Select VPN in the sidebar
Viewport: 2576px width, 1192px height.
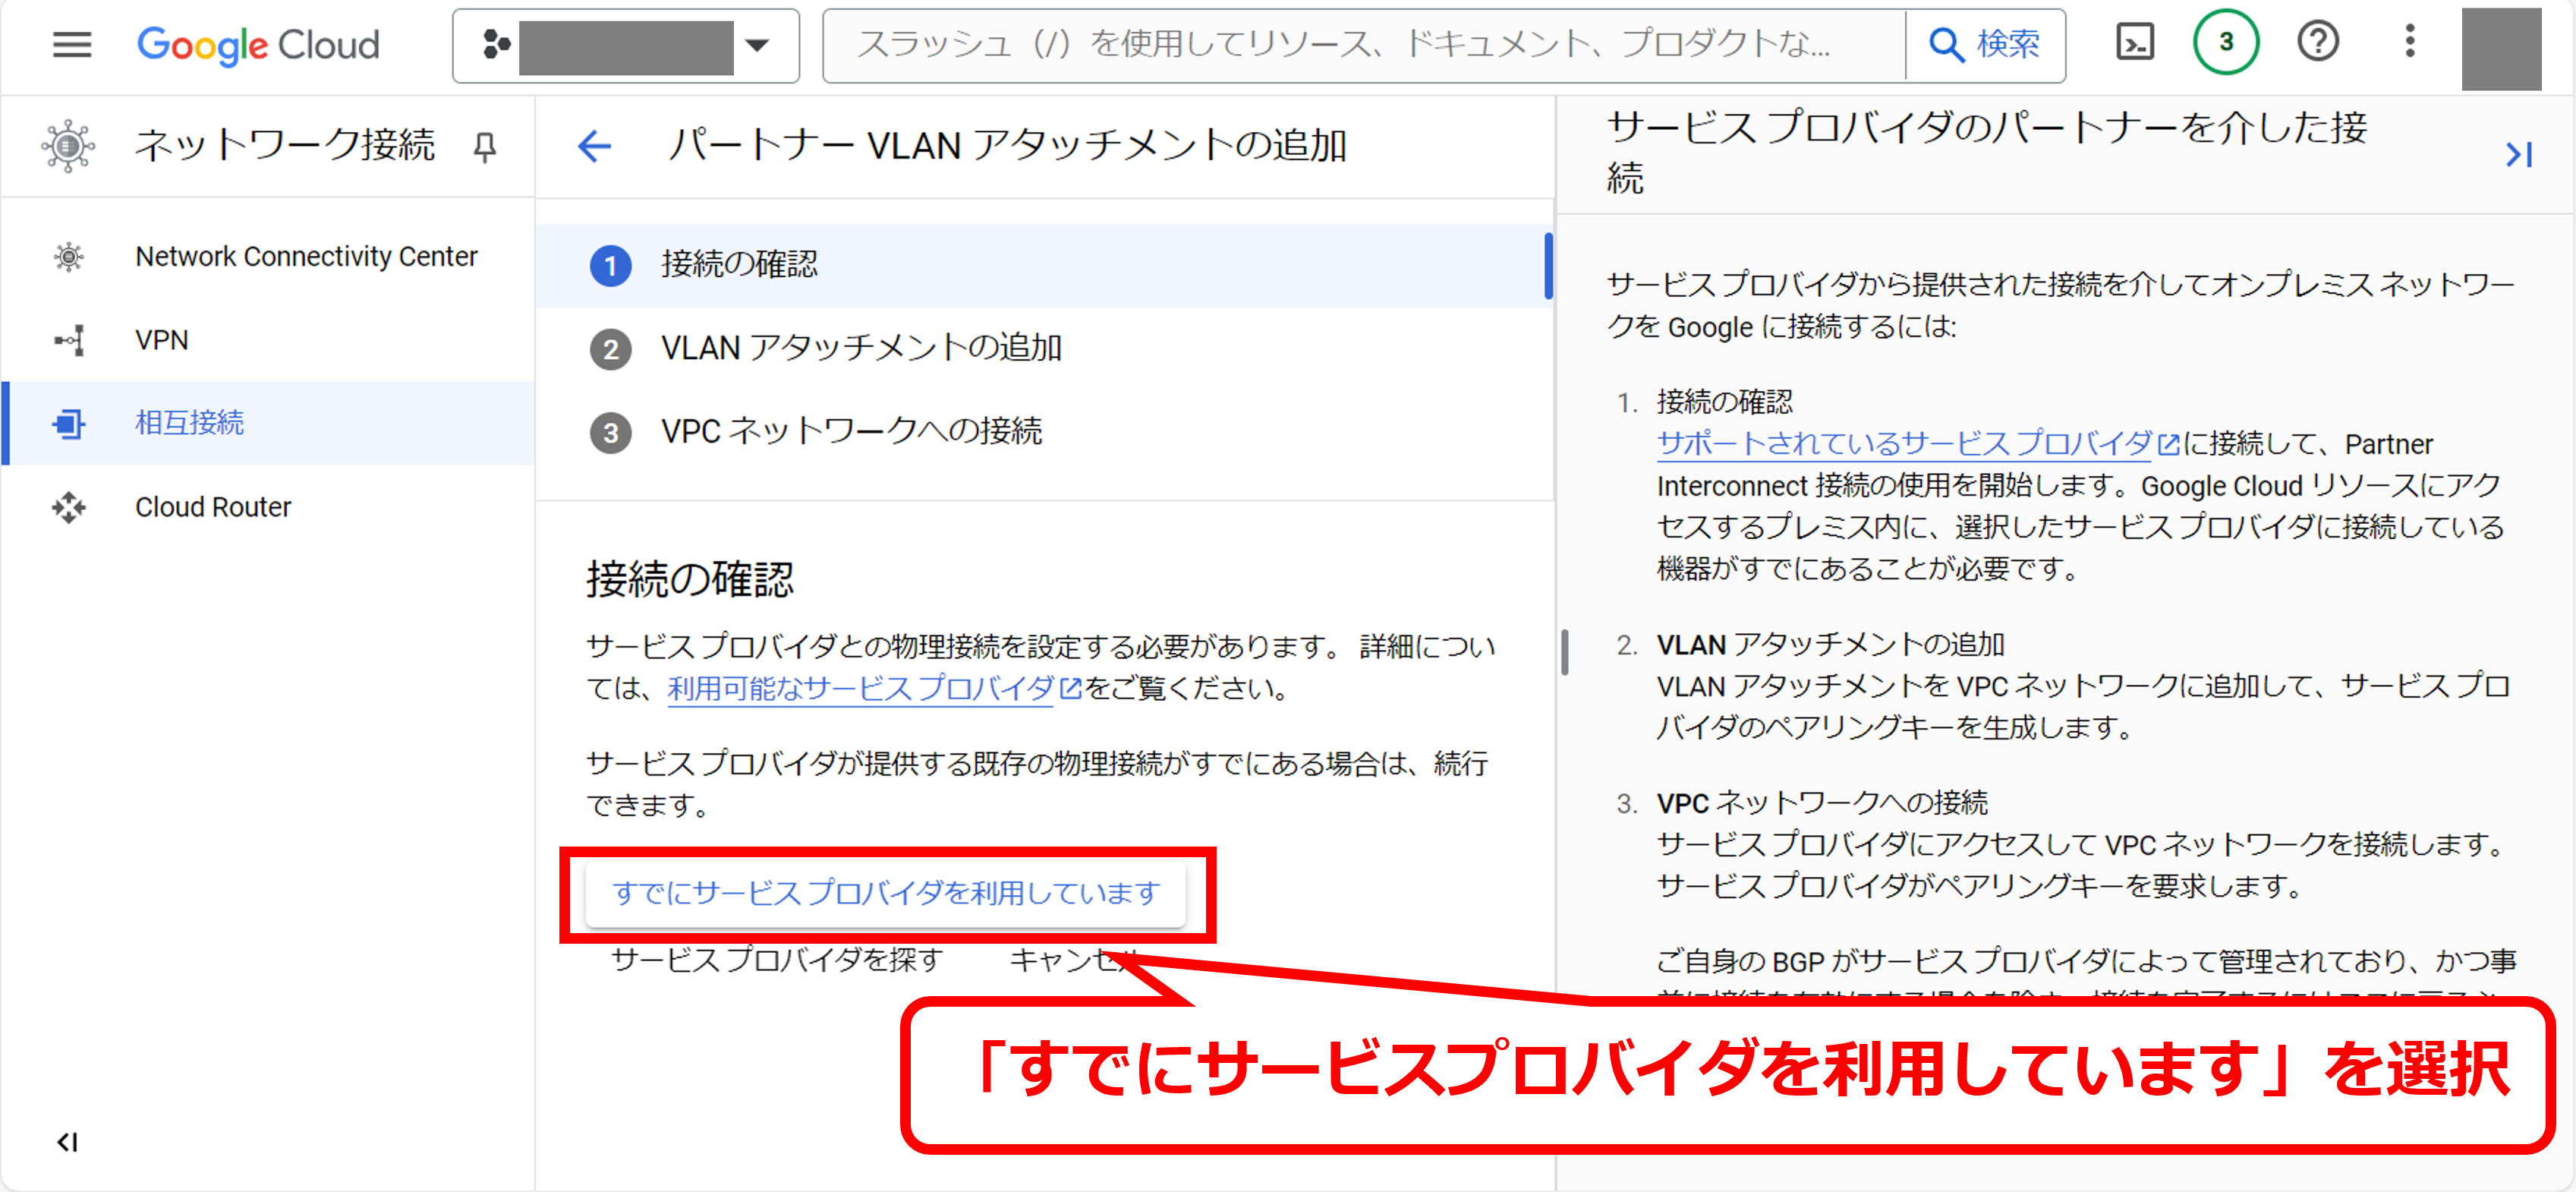[161, 340]
